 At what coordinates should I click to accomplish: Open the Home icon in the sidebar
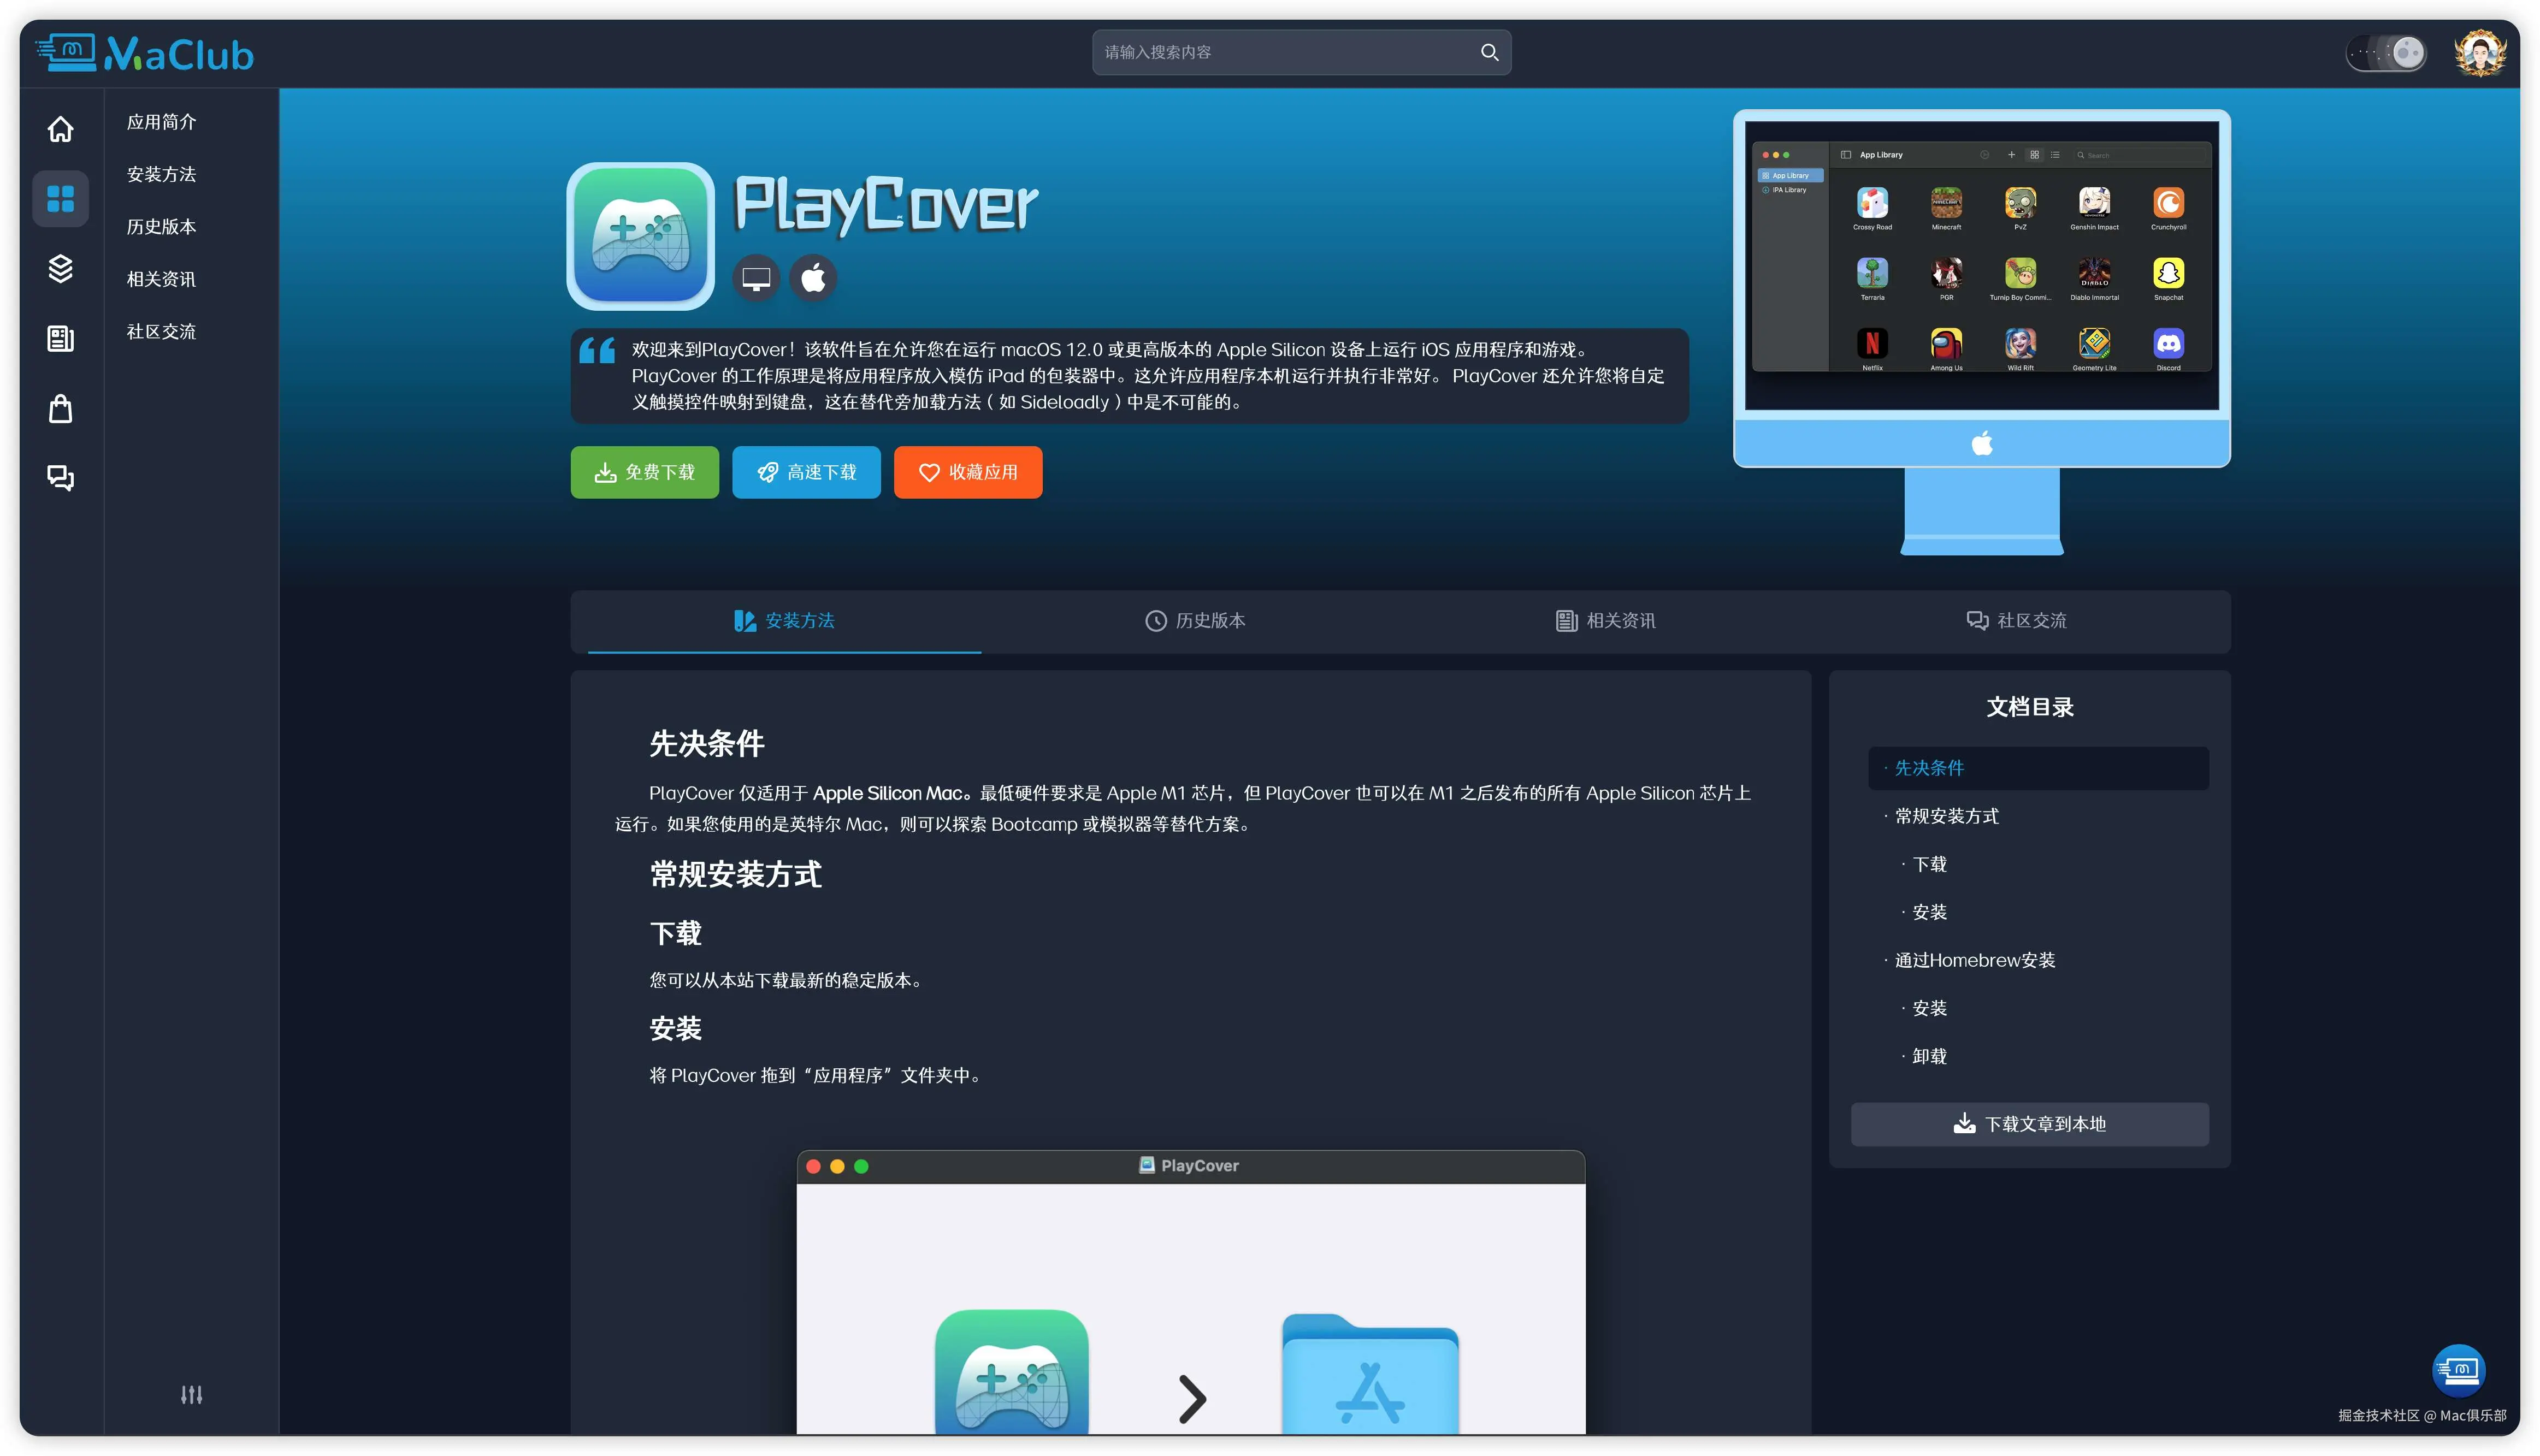tap(60, 129)
